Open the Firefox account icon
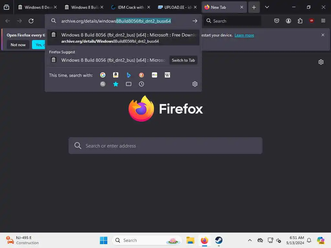Viewport: 331px width, 248px height. coord(288,21)
